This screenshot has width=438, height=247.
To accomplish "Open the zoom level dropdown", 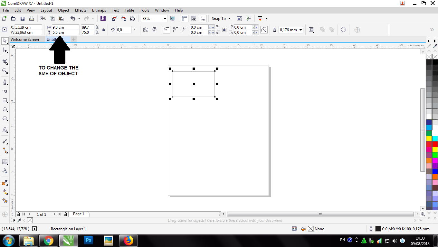I will click(x=165, y=19).
